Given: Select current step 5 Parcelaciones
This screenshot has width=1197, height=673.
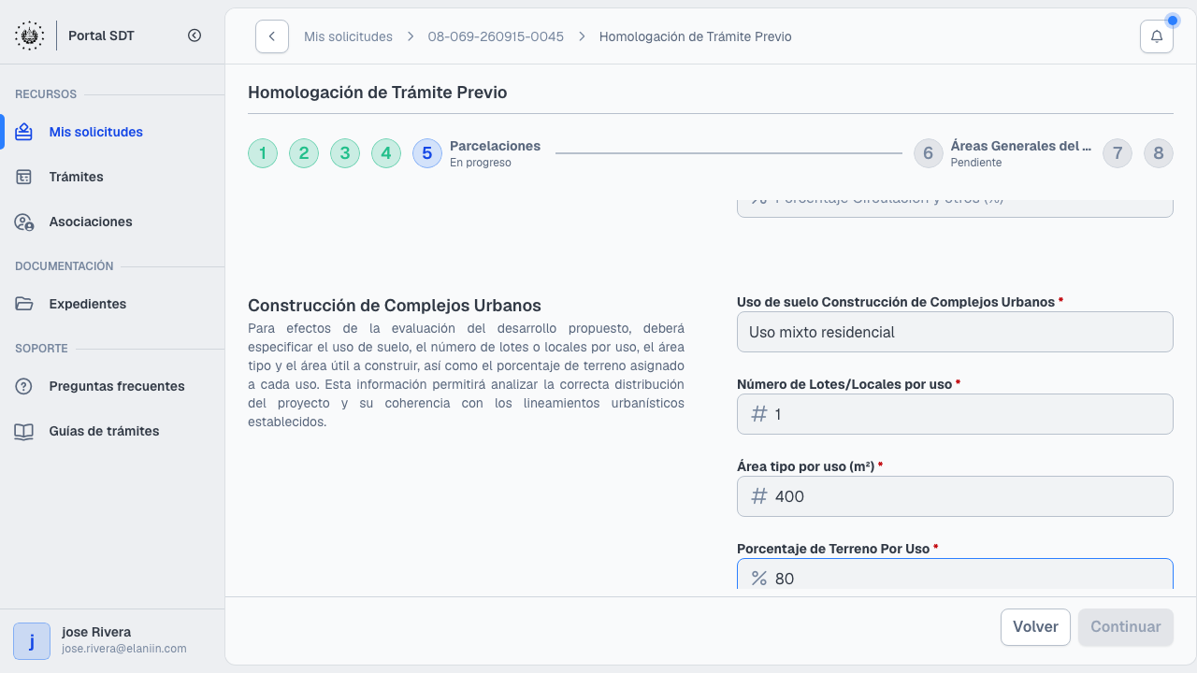Looking at the screenshot, I should [x=427, y=153].
